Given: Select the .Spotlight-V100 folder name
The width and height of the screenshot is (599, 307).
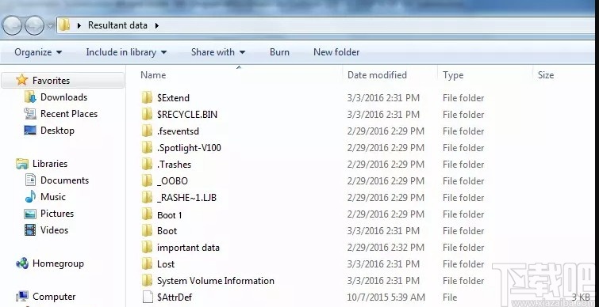Looking at the screenshot, I should tap(189, 148).
